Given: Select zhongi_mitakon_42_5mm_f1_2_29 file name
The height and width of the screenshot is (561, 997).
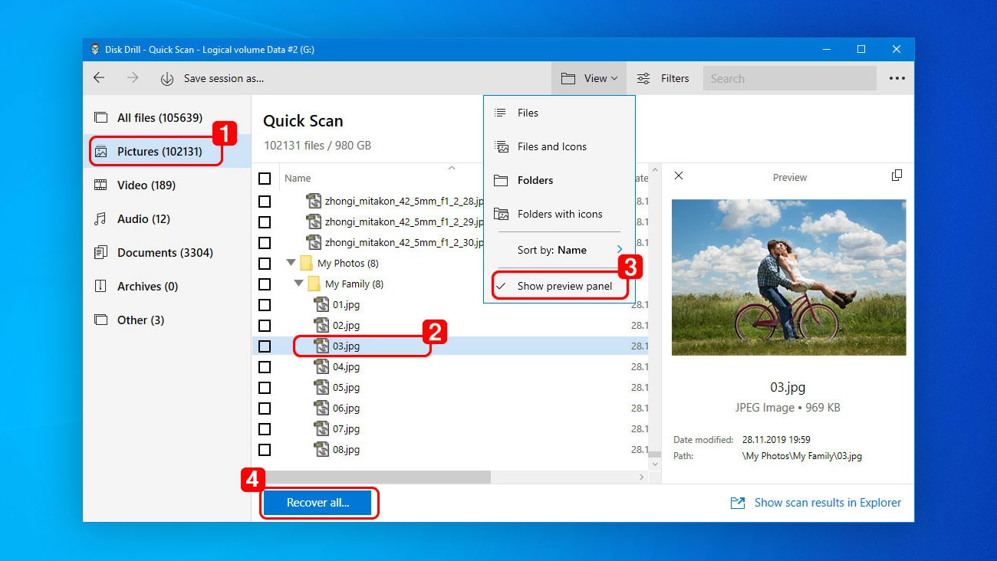Looking at the screenshot, I should (404, 222).
